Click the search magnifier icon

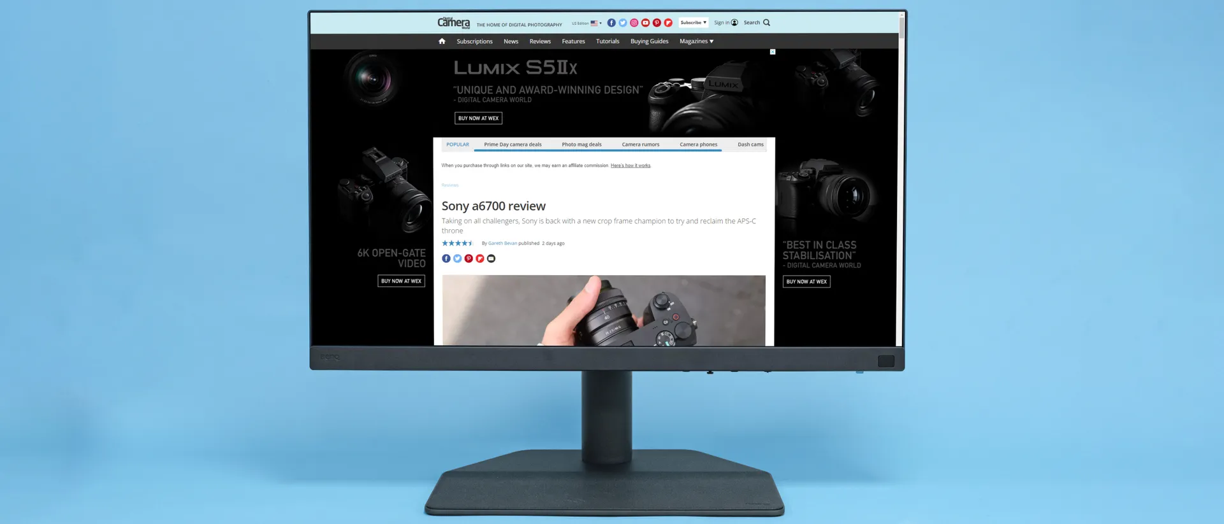(x=766, y=23)
